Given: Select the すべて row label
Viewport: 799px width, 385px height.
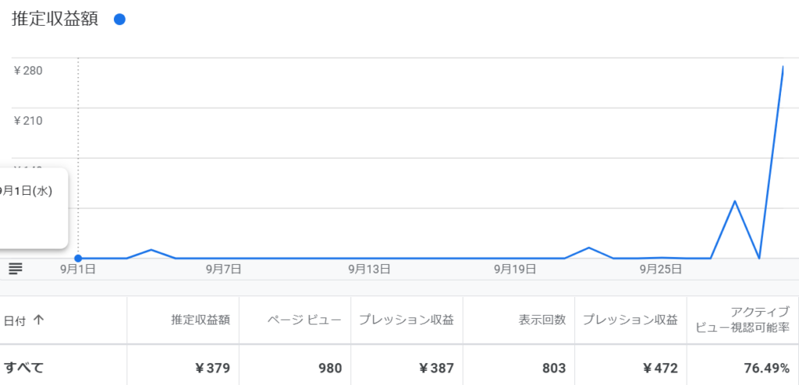Looking at the screenshot, I should click(x=23, y=368).
